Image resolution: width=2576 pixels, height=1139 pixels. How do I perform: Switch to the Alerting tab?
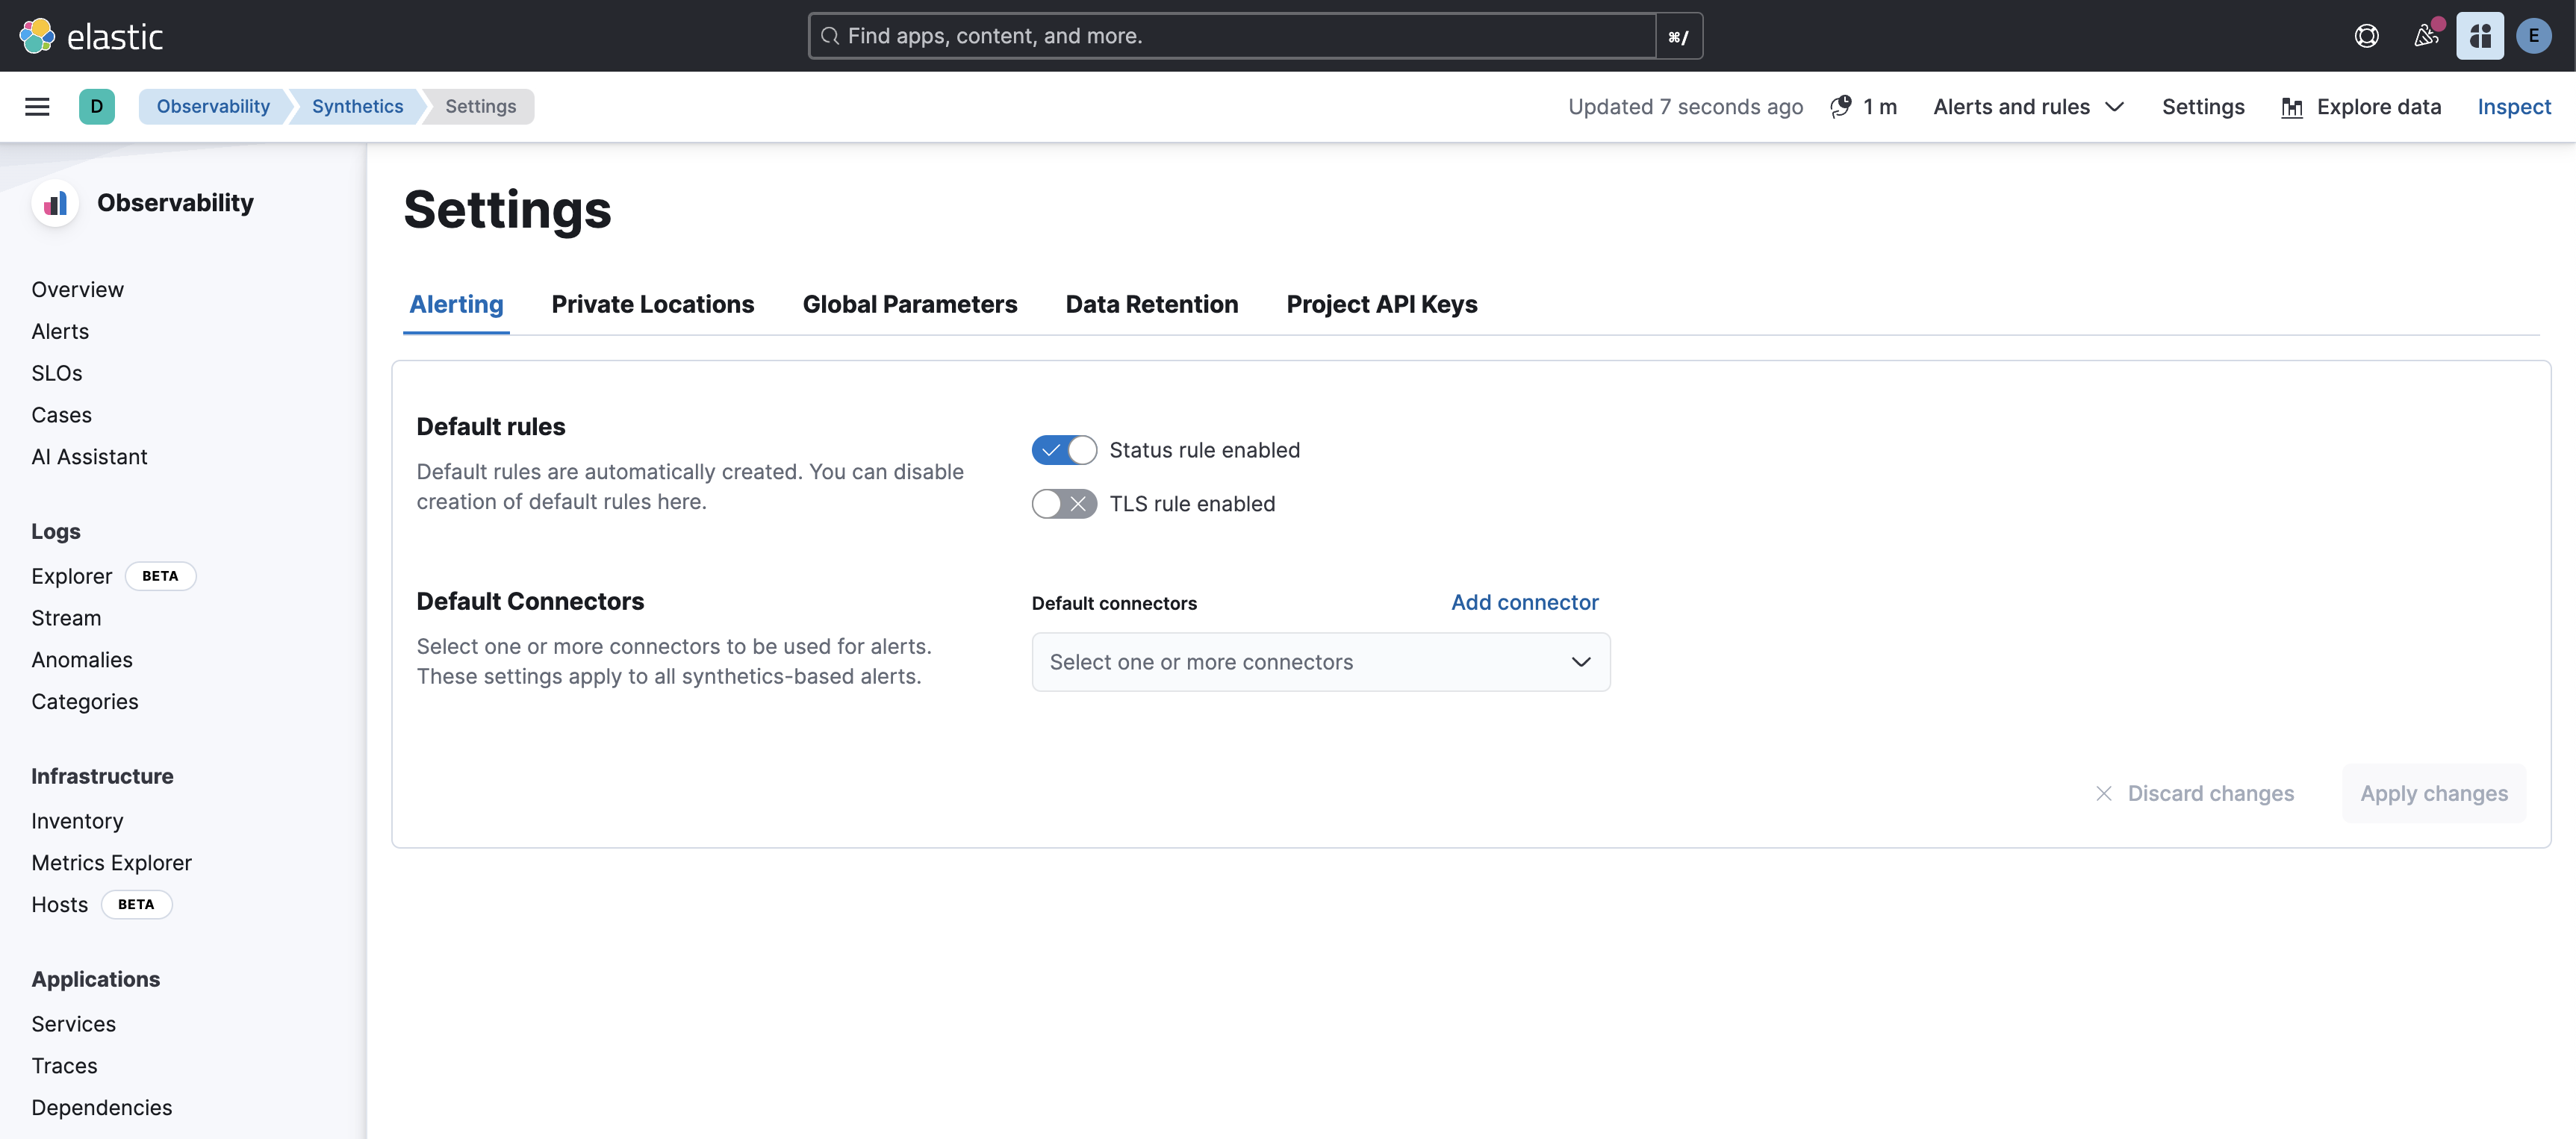(456, 304)
